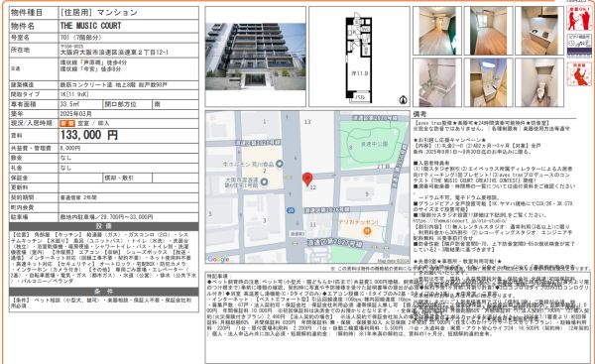Click the 契約期間 label cell
Image resolution: width=595 pixels, height=364 pixels.
34,197
